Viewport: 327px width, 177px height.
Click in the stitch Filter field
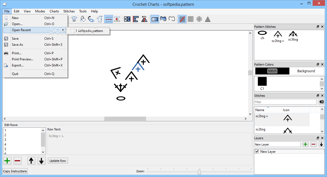[x=285, y=102]
